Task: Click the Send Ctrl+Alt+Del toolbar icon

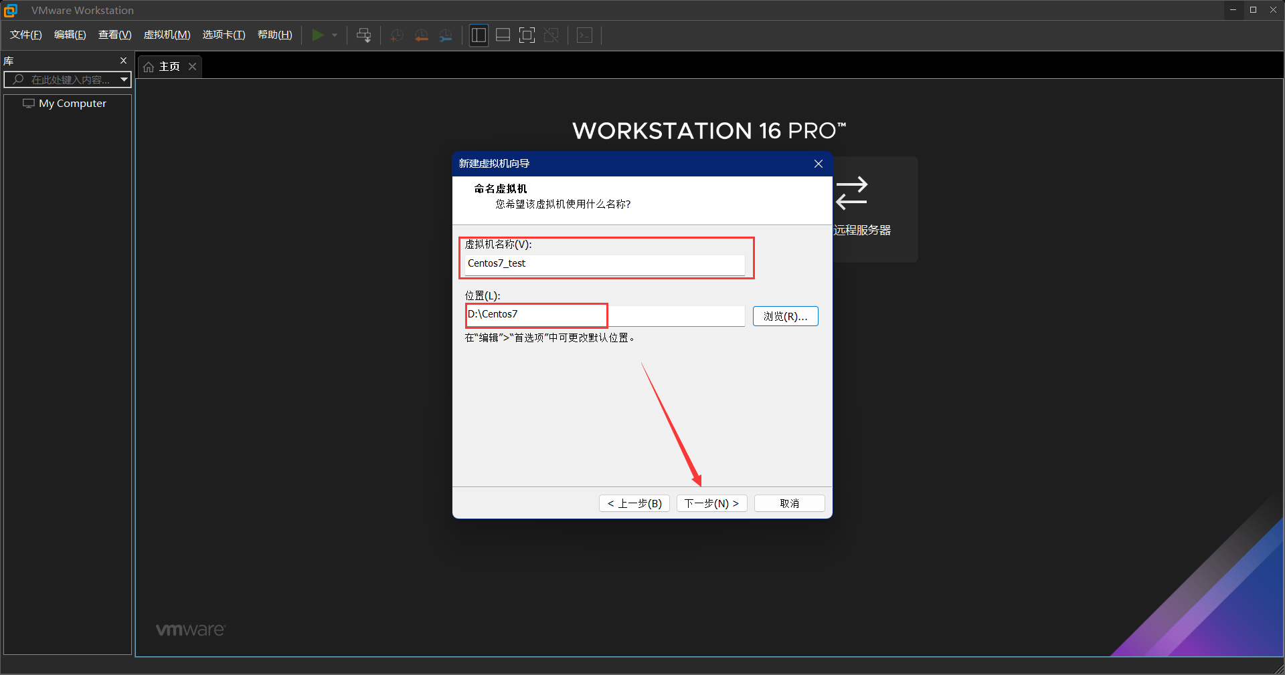Action: (364, 35)
